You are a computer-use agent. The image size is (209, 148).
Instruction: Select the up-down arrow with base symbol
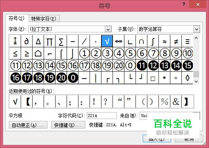[x=15, y=41]
